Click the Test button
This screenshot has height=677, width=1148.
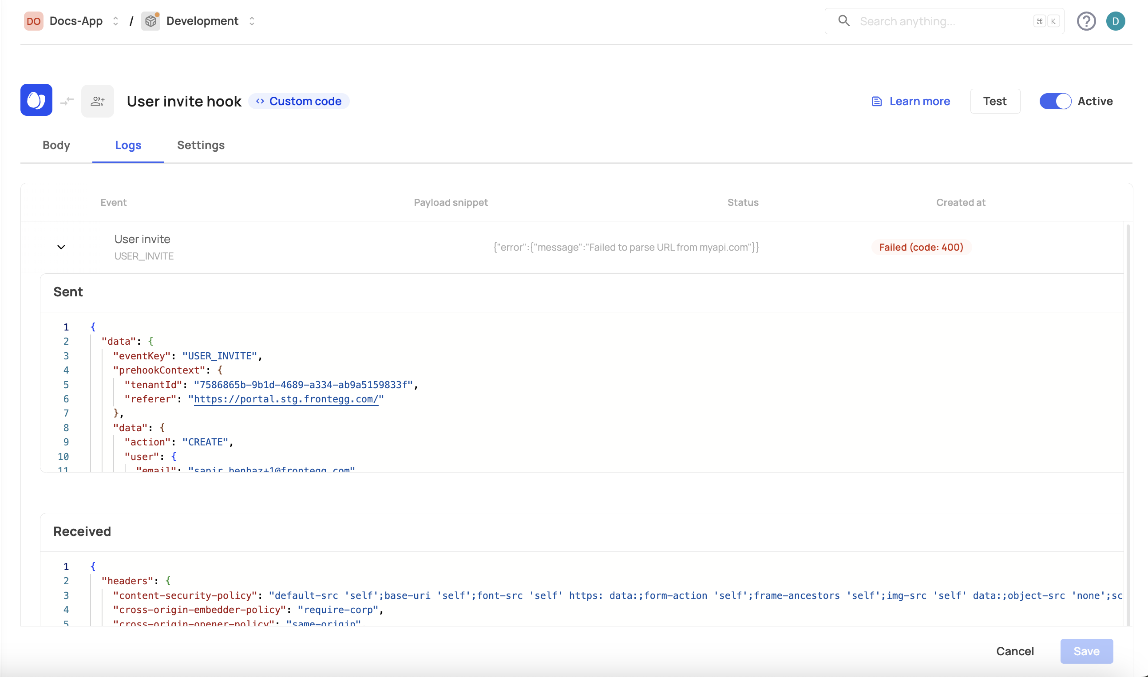(994, 101)
